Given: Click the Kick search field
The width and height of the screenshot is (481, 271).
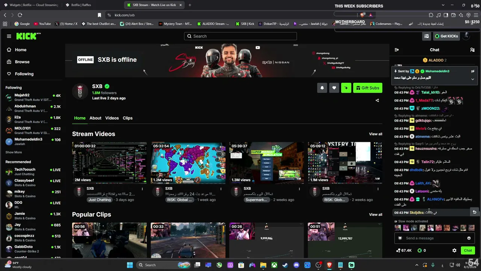Looking at the screenshot, I should point(240,36).
